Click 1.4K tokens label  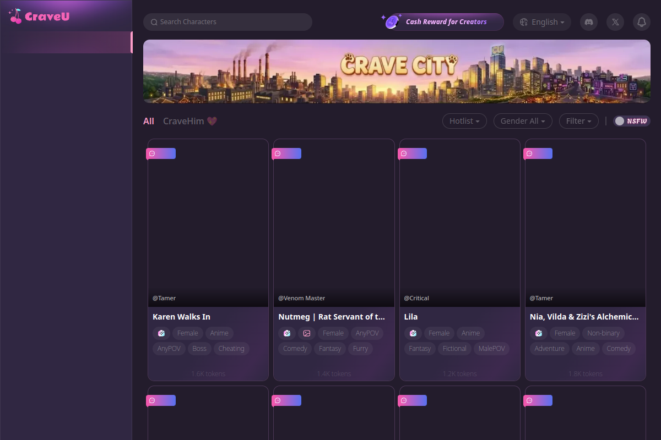[334, 374]
